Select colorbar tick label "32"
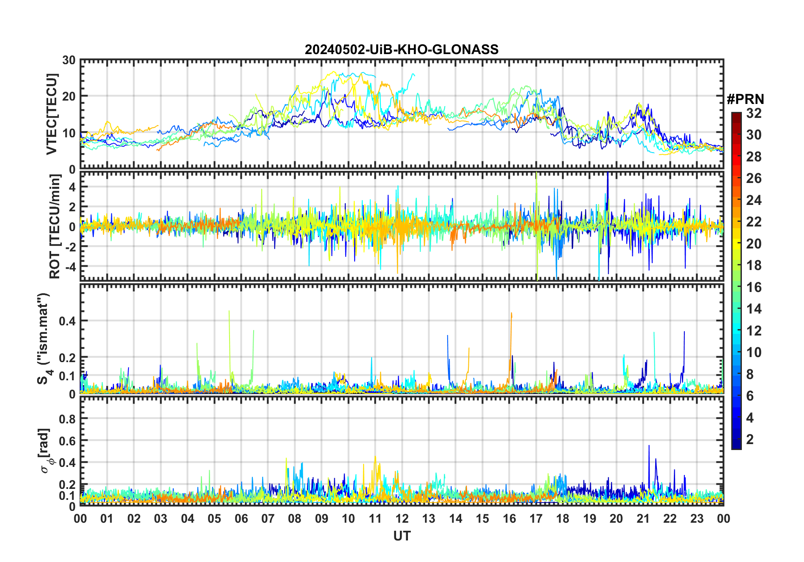Screen dimensions: 804x562 point(754,113)
